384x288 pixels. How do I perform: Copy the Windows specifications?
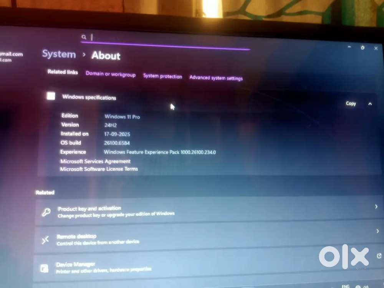coord(351,103)
